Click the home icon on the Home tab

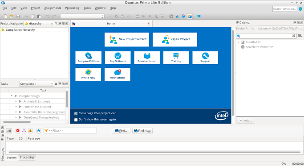point(74,24)
